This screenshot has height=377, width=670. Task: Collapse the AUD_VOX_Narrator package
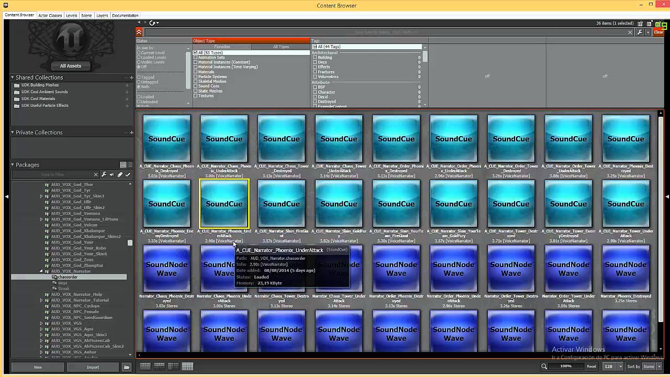tap(41, 271)
